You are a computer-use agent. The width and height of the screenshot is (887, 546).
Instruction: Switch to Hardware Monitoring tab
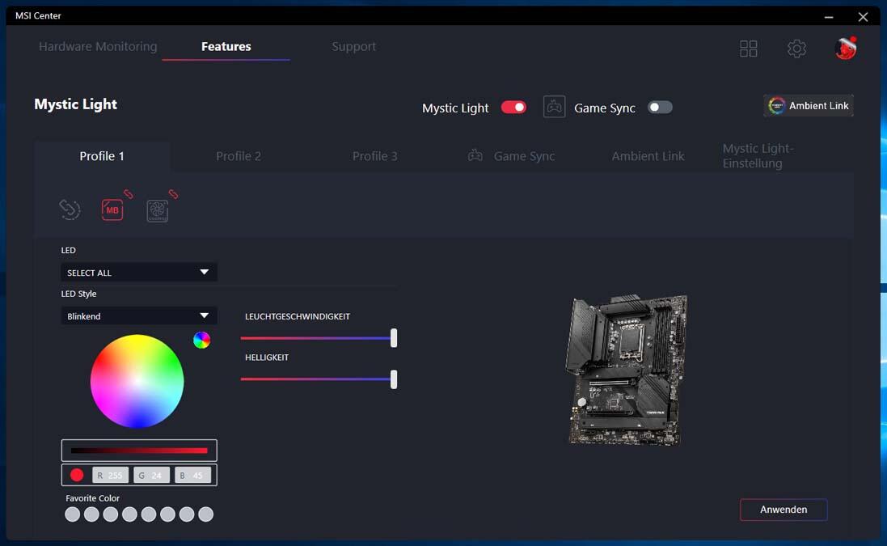click(98, 46)
